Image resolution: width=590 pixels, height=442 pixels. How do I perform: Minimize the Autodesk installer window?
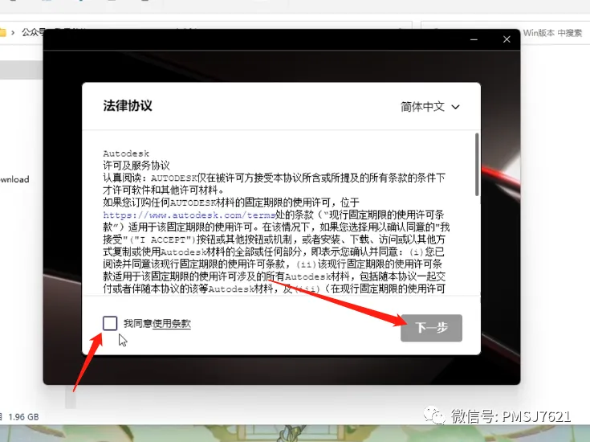point(474,39)
